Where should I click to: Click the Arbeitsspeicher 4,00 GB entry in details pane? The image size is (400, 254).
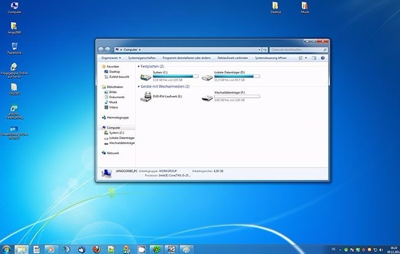pos(207,171)
